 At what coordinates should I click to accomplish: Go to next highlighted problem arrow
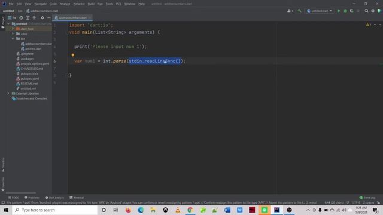(x=380, y=25)
